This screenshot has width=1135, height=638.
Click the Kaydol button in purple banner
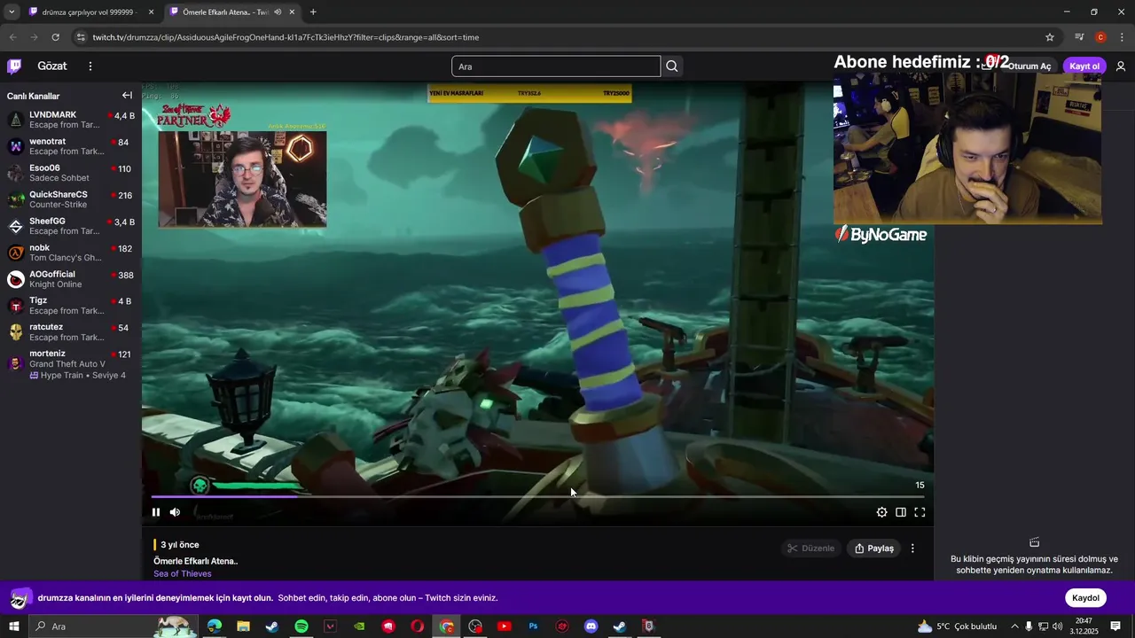[x=1085, y=598]
